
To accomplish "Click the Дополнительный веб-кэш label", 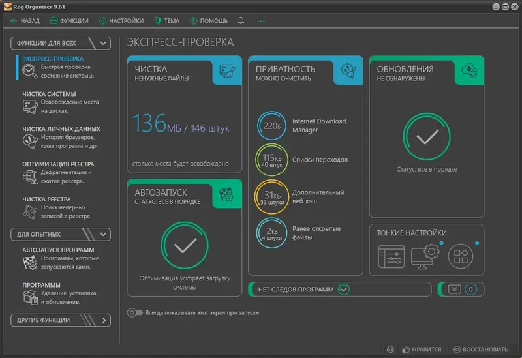I will [318, 197].
